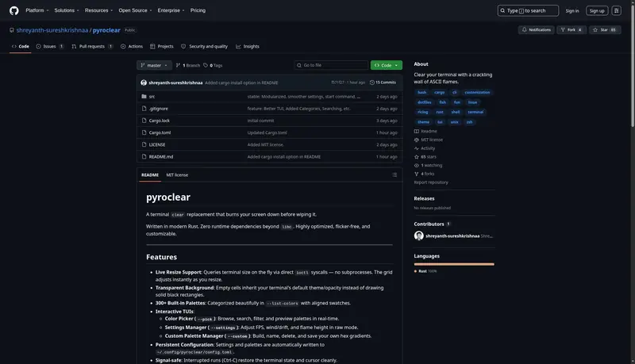Viewport: 635px width, 364px height.
Task: Expand the Open Source menu
Action: click(135, 10)
